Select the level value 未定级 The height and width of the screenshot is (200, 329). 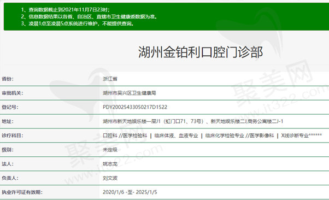[110, 150]
